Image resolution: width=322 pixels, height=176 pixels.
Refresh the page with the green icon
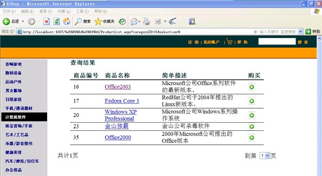tap(57, 21)
